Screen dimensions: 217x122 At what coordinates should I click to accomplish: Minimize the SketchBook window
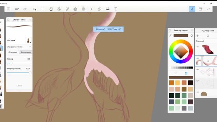(x=204, y=3)
